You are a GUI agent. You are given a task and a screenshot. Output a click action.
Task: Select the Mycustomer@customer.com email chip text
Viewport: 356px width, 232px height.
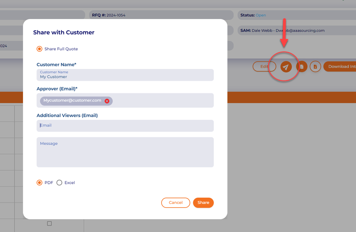(72, 100)
